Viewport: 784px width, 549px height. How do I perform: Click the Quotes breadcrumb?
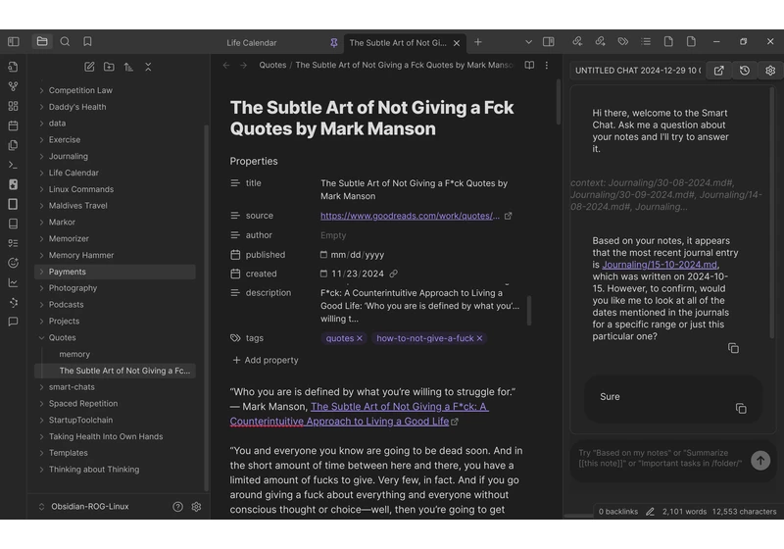pyautogui.click(x=272, y=65)
